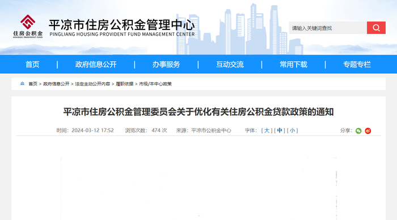Click the breadcrumb home icon
The height and width of the screenshot is (220, 397).
[x=22, y=83]
